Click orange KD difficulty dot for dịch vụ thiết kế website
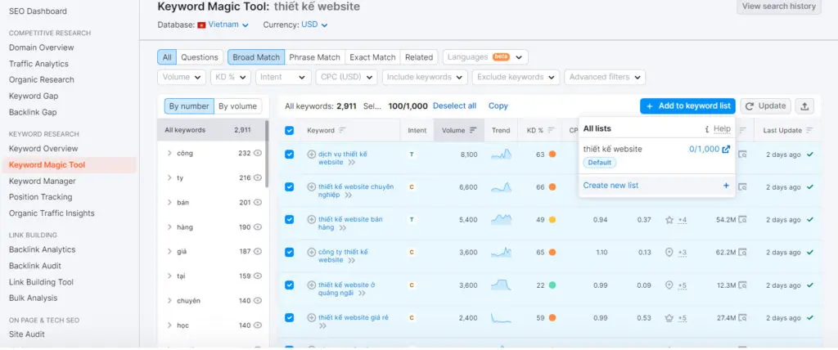Screen dimensions: 838x350 [x=552, y=154]
